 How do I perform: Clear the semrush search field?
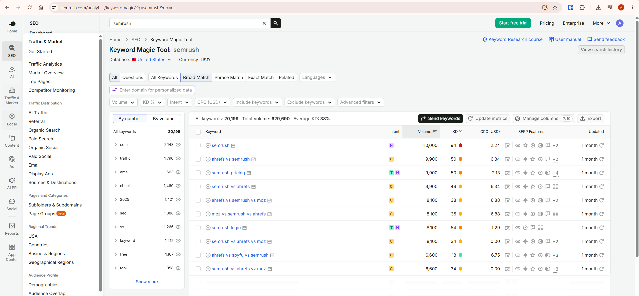tap(264, 23)
